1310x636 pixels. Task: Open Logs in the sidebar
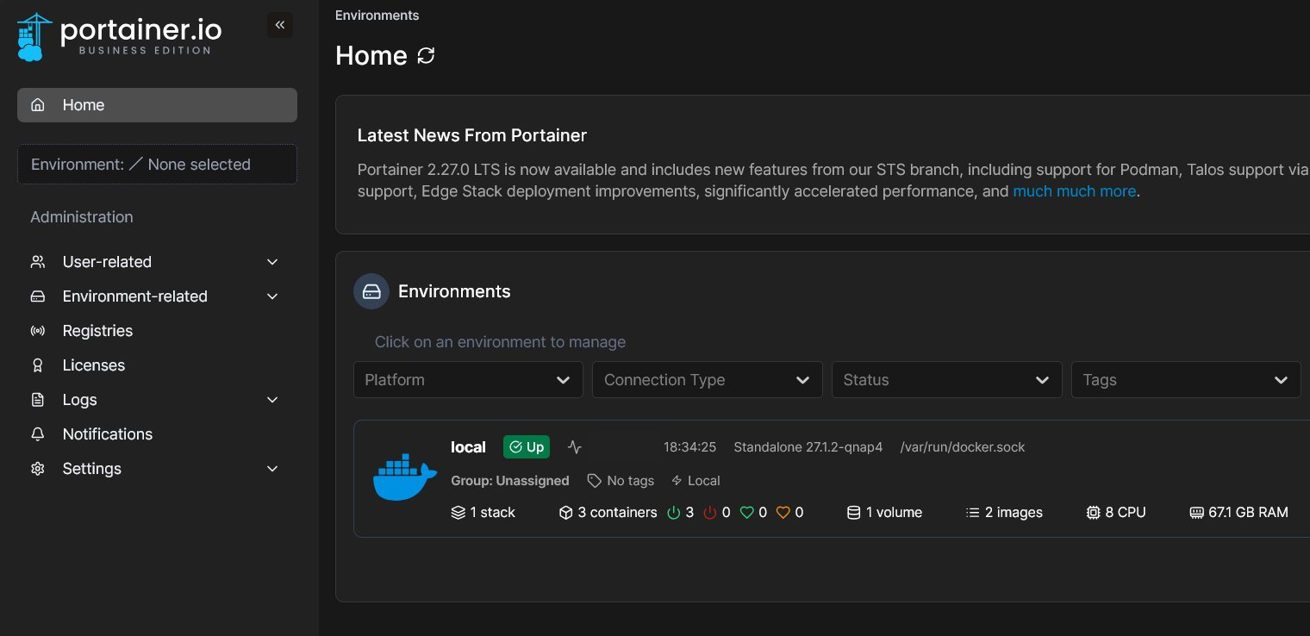157,400
